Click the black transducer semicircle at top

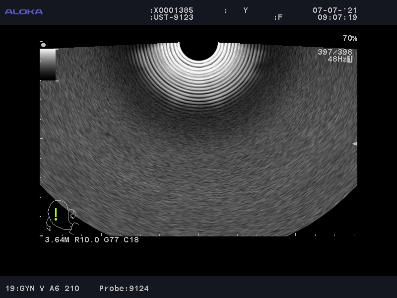tap(198, 50)
